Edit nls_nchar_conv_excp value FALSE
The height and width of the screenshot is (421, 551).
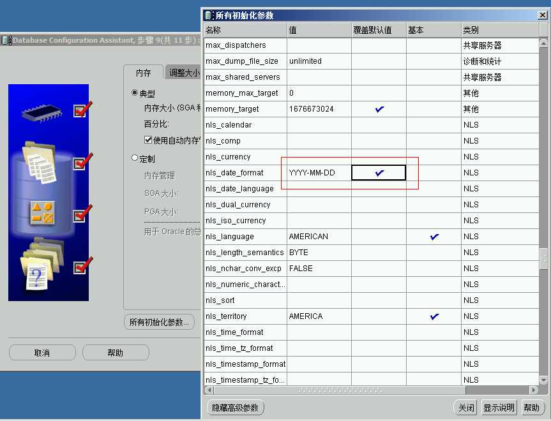click(319, 269)
